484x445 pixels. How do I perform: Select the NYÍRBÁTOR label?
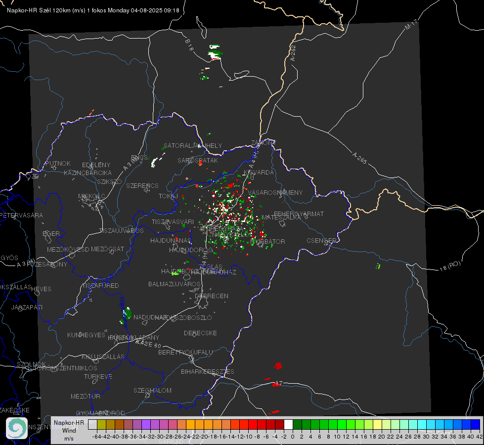(x=267, y=241)
